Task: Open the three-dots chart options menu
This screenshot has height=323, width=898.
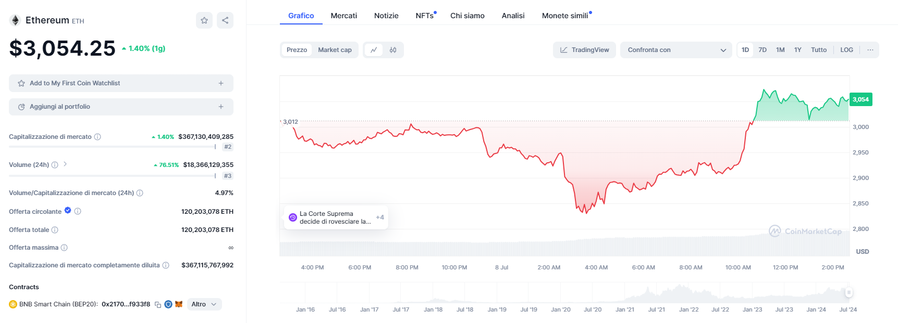Action: click(x=870, y=50)
